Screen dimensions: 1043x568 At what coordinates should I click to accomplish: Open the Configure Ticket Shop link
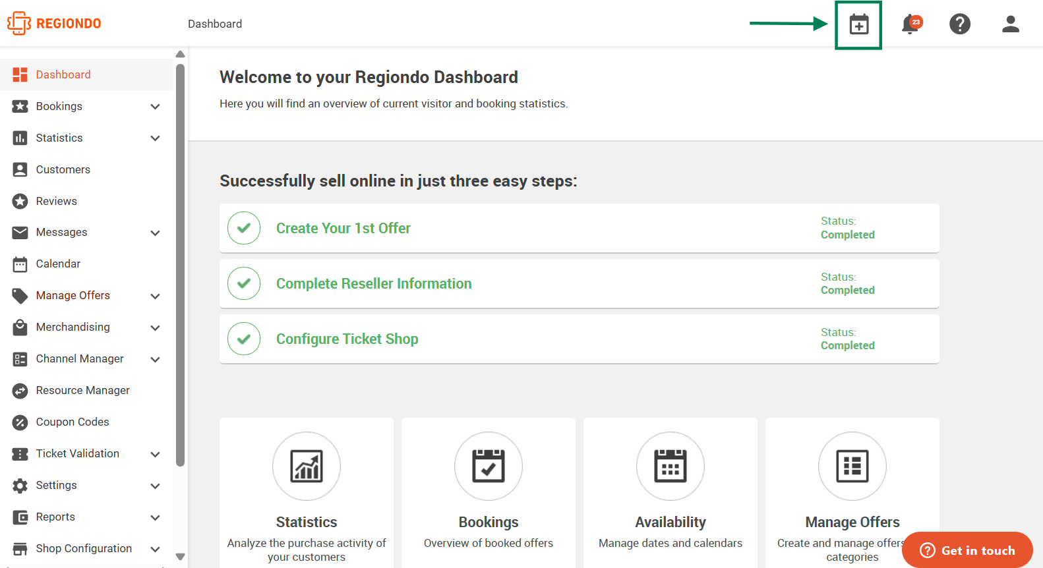(347, 339)
